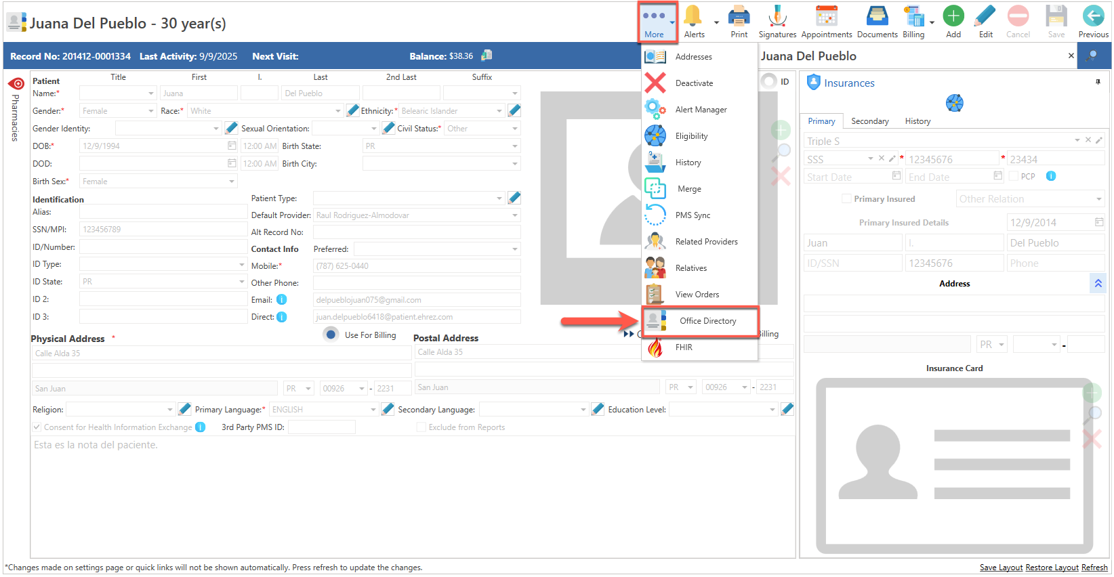Viewport: 1114px width, 577px height.
Task: Select Relatives from the menu
Action: [699, 268]
